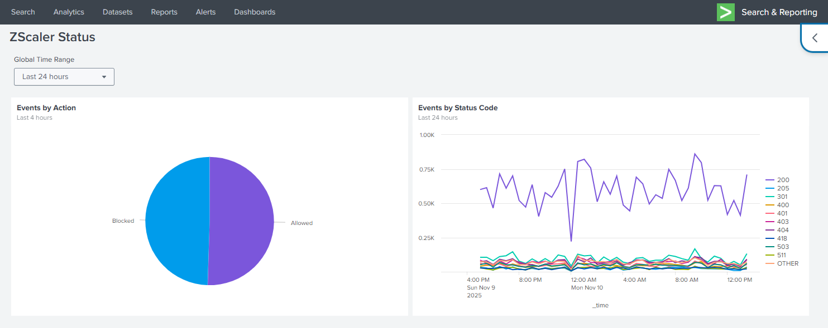Image resolution: width=828 pixels, height=328 pixels.
Task: Collapse the side panel using chevron arrow
Action: [815, 38]
